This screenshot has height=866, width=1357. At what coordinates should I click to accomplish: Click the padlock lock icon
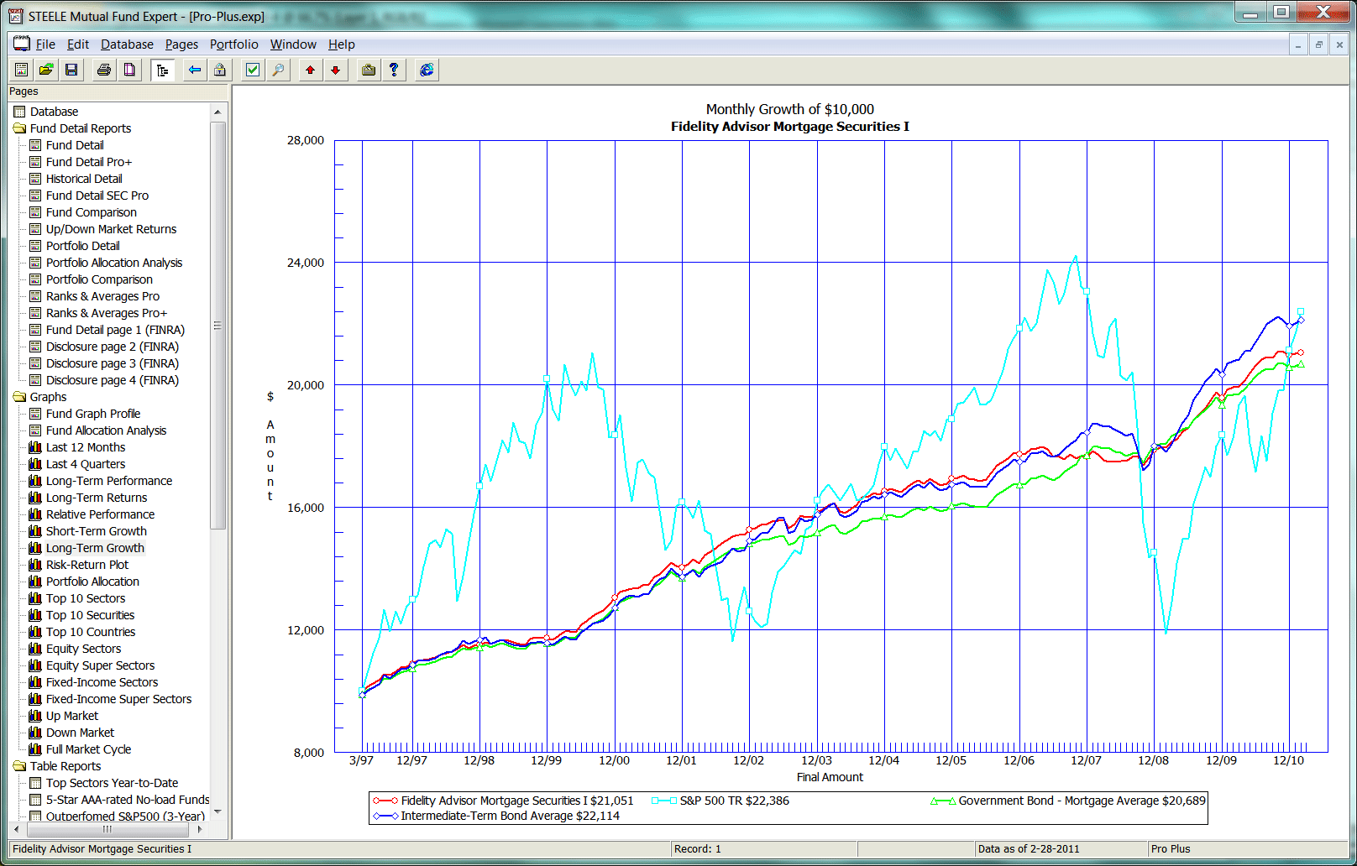(x=220, y=70)
